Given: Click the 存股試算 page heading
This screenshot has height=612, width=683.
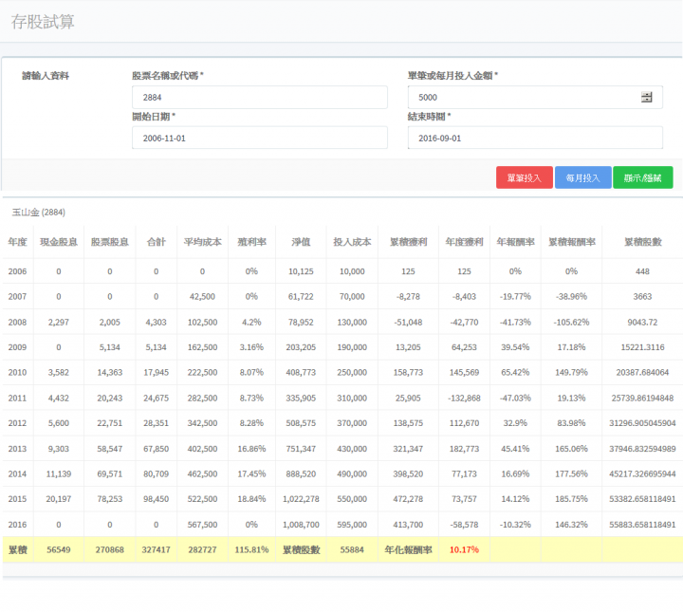Looking at the screenshot, I should coord(43,21).
